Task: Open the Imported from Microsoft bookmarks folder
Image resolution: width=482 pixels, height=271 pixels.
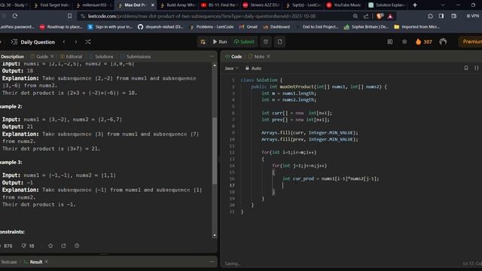Action: pyautogui.click(x=416, y=27)
